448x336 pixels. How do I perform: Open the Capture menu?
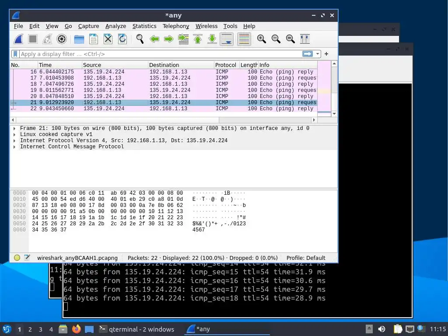pos(88,26)
